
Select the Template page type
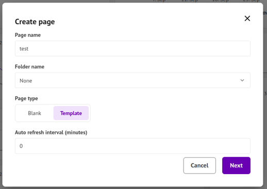[71, 113]
